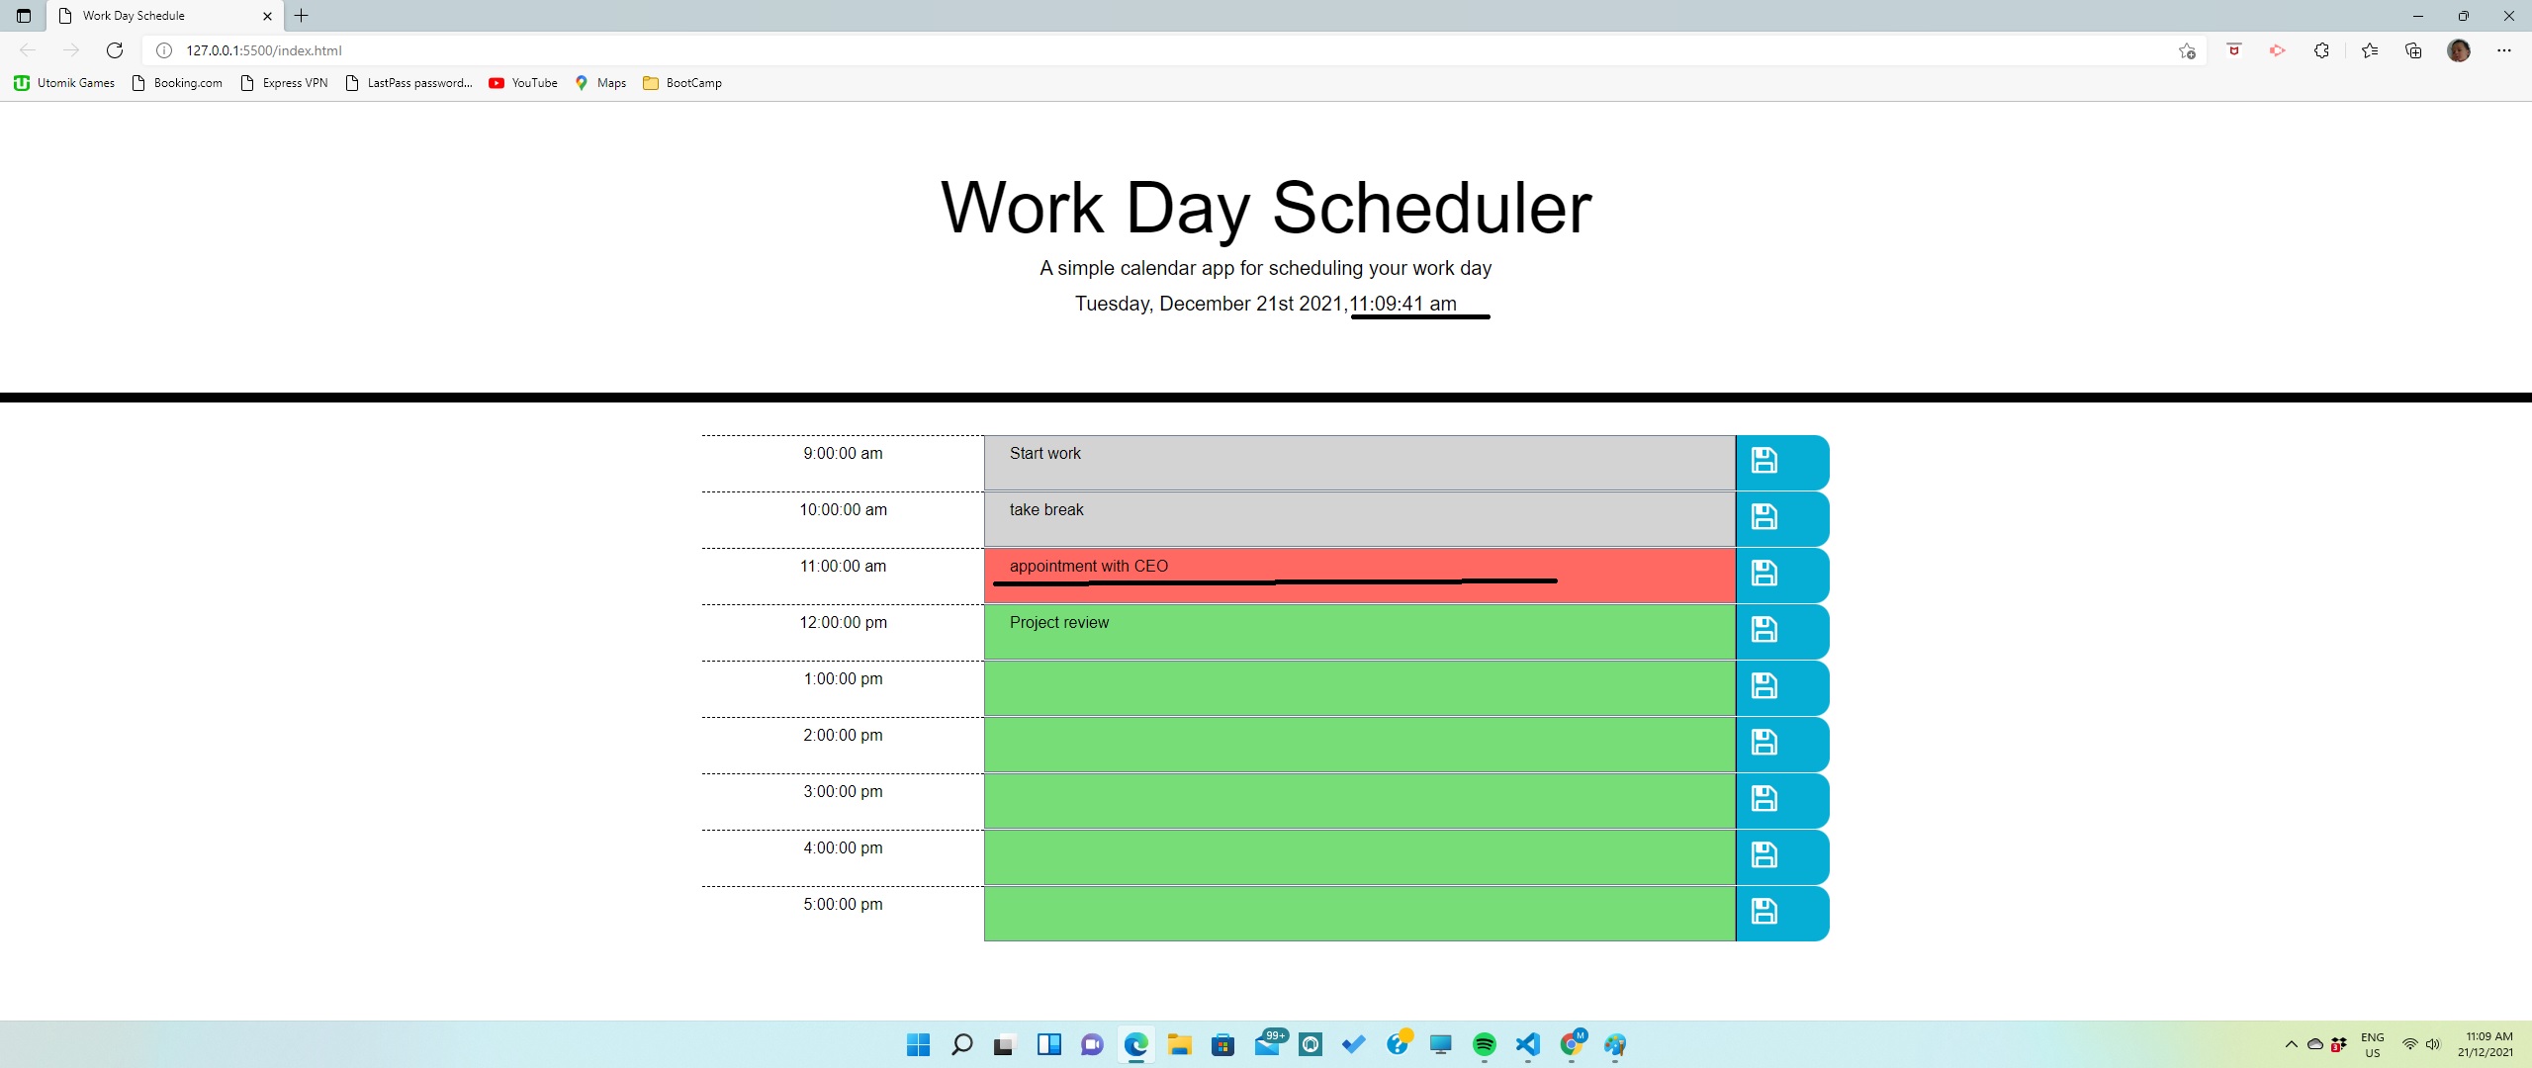Open Settings and more ellipsis menu
The height and width of the screenshot is (1068, 2532).
click(2504, 50)
